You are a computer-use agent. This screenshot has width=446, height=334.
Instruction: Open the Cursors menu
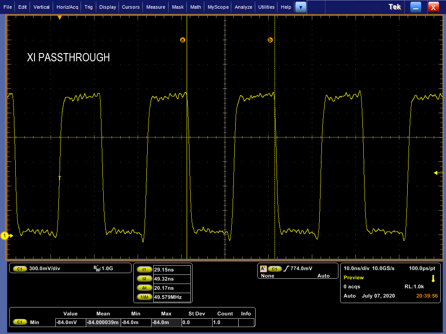pyautogui.click(x=131, y=7)
